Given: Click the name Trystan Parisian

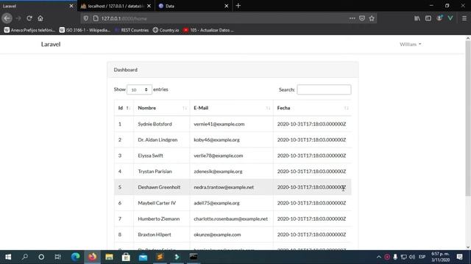Looking at the screenshot, I should click(x=155, y=172).
